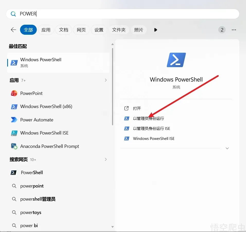This screenshot has width=246, height=232.
Task: Click the large Windows PowerShell logo in preview
Action: click(176, 60)
